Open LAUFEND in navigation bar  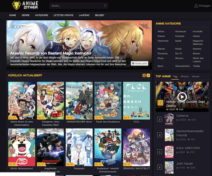click(84, 15)
